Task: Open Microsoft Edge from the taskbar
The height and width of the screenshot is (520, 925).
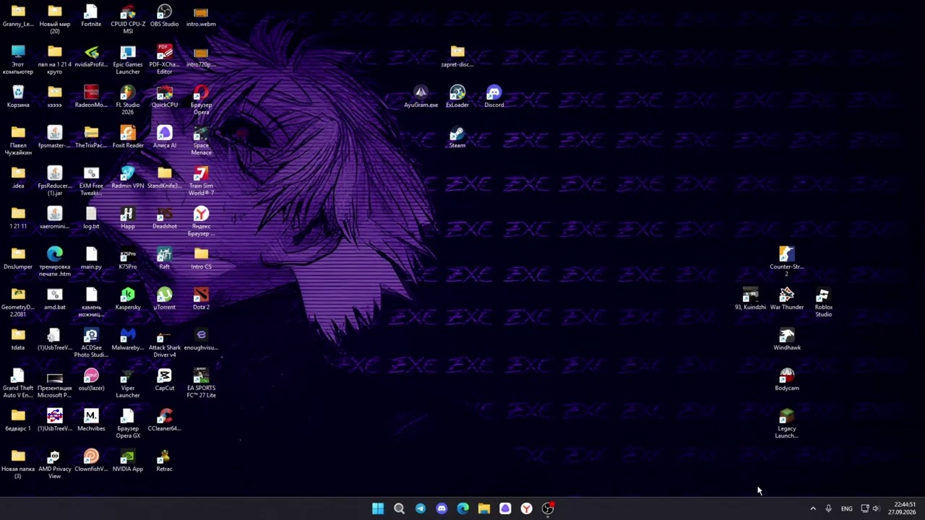Action: (x=462, y=508)
